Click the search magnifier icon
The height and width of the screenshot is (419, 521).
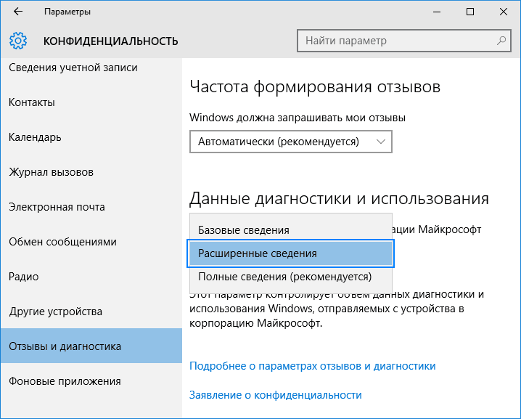[501, 41]
